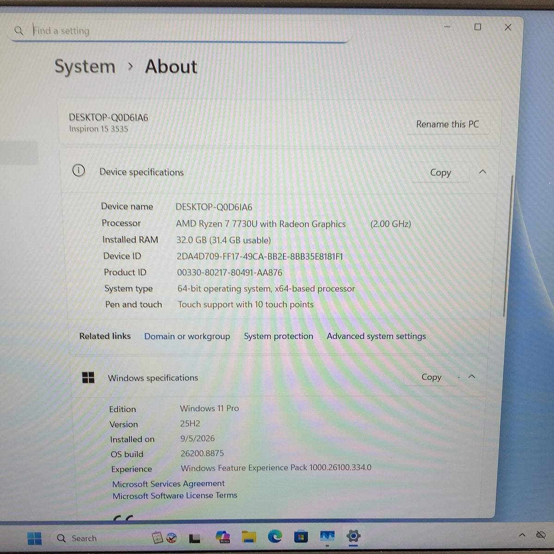Open the monitor app with blue graph icon
The height and width of the screenshot is (554, 554).
pos(327,536)
